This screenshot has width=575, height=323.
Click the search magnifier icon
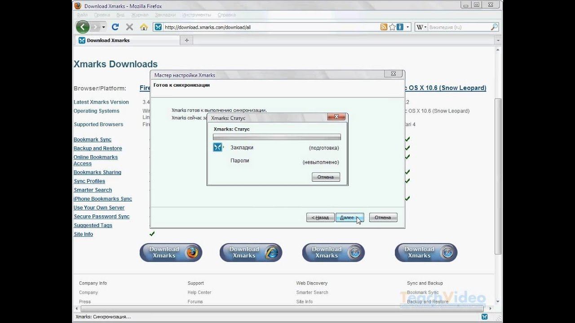coord(494,27)
